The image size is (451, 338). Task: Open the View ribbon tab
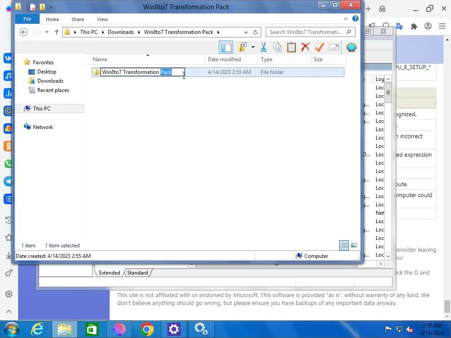click(102, 19)
